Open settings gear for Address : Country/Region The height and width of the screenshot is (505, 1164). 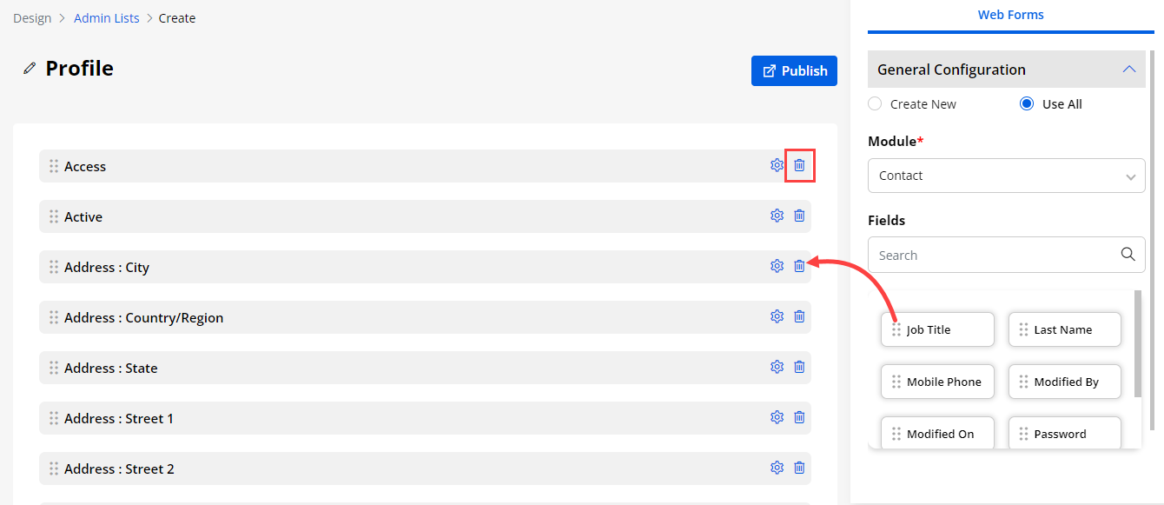(x=777, y=316)
